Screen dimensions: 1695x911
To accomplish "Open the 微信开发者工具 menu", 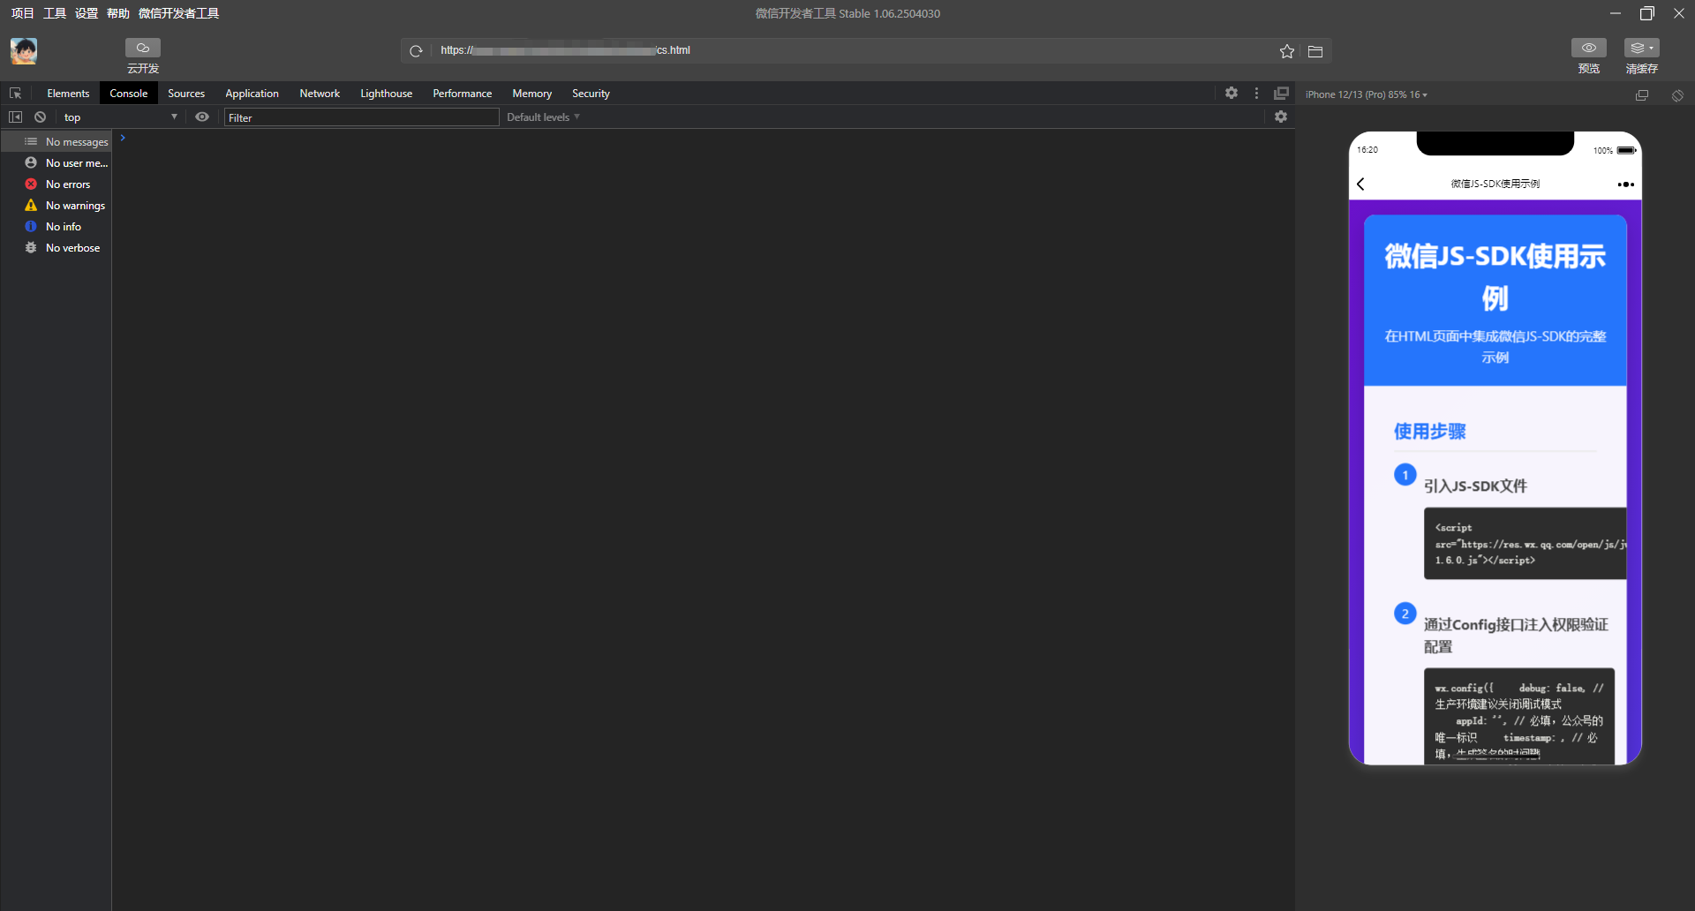I will coord(179,13).
